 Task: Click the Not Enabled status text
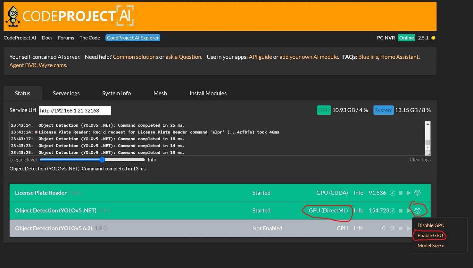pos(267,229)
